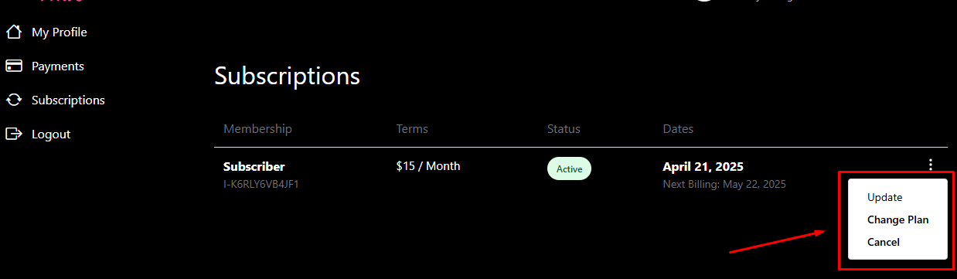
Task: Go to Payments in the sidebar
Action: 58,66
